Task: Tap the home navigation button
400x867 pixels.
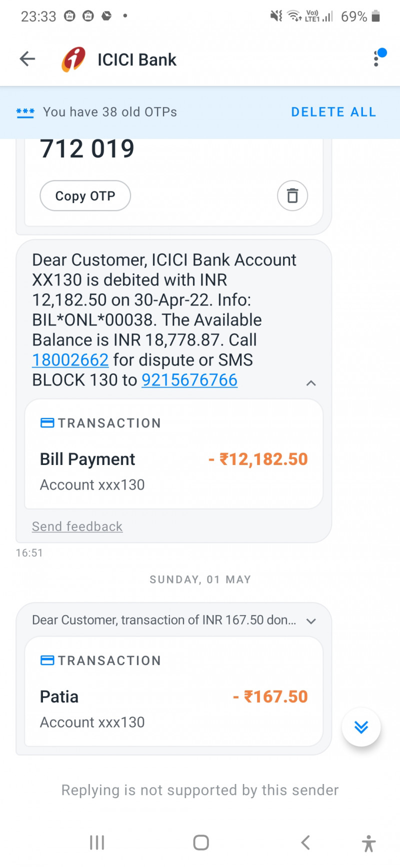Action: click(x=201, y=842)
